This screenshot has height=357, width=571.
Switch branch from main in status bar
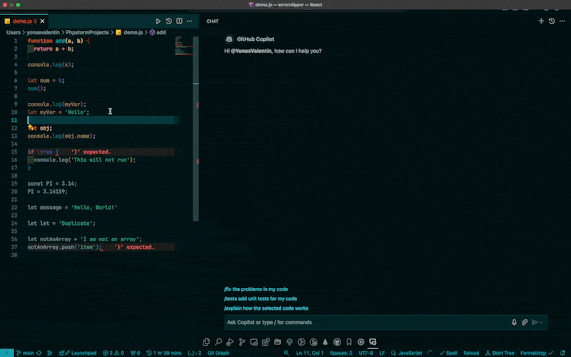click(25, 353)
